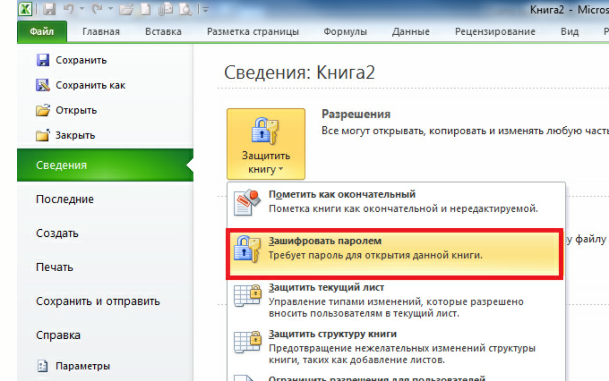Click the grid-with-lock icon for Защитить текущий лист
The height and width of the screenshot is (381, 609).
coord(248,296)
